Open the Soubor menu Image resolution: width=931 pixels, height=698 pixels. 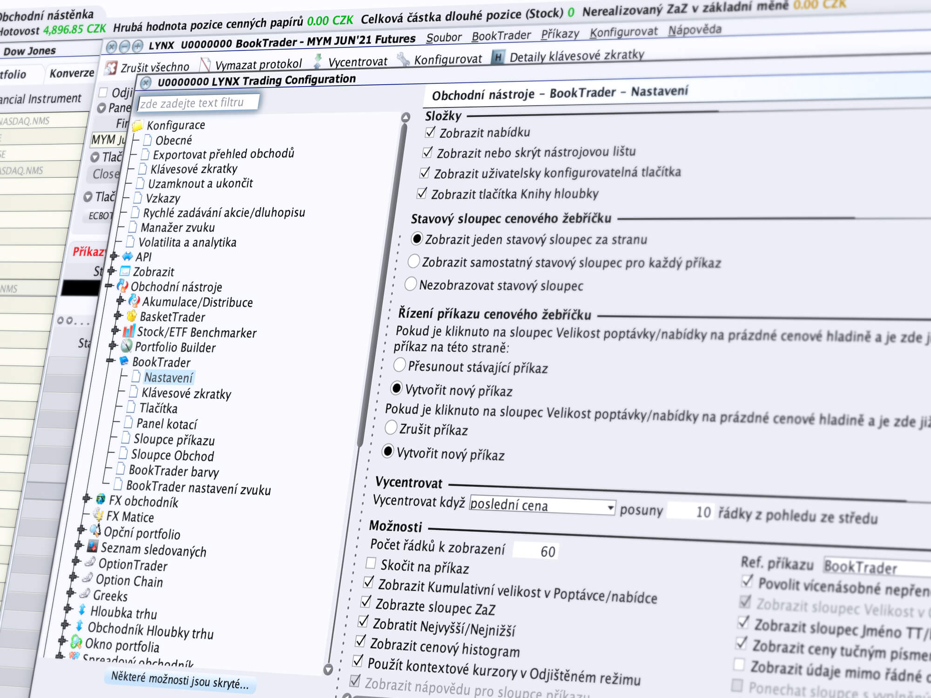click(x=444, y=37)
